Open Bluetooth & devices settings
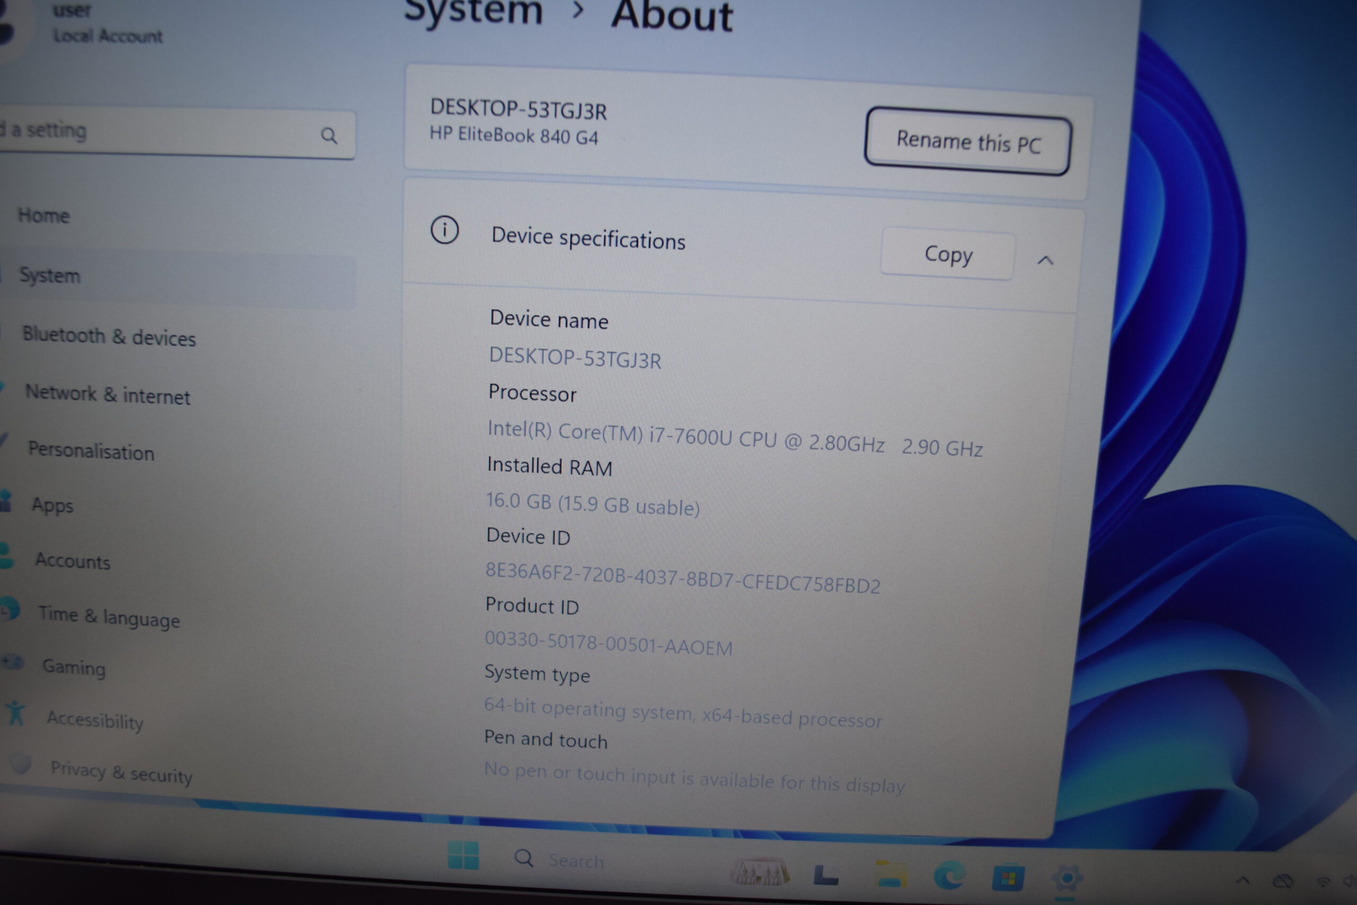The height and width of the screenshot is (905, 1357). (x=109, y=337)
